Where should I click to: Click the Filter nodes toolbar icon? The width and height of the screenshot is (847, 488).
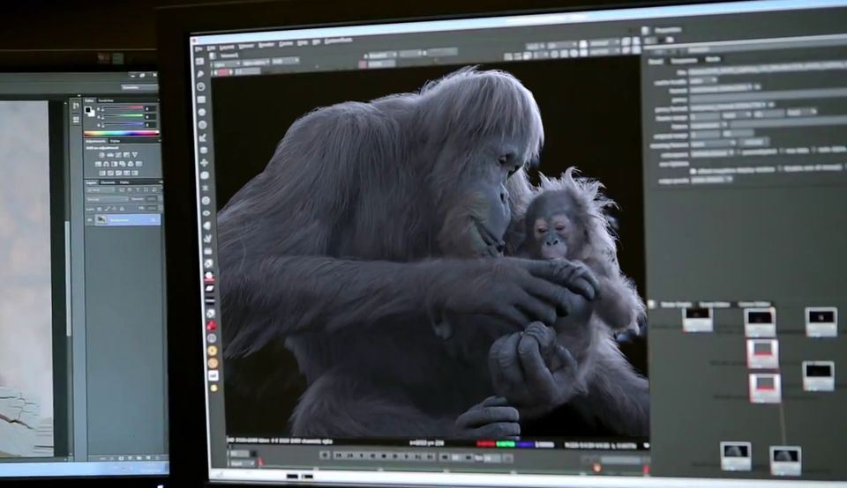203,125
